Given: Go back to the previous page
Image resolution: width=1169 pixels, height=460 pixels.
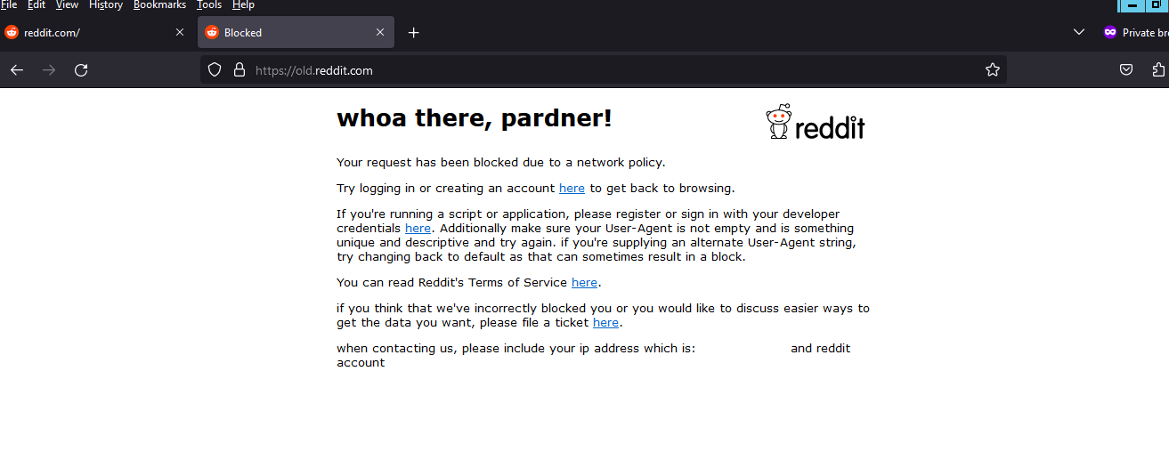Looking at the screenshot, I should tap(17, 69).
